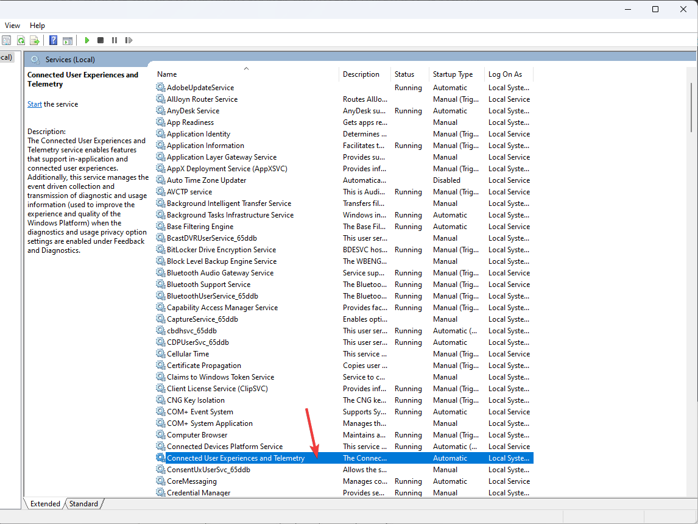This screenshot has height=524, width=698.
Task: Select the Application Information service
Action: (344, 146)
